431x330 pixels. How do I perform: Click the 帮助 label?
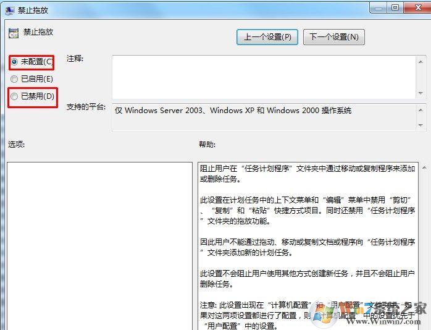(207, 145)
